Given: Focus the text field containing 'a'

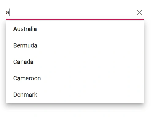Looking at the screenshot, I should click(x=70, y=12).
